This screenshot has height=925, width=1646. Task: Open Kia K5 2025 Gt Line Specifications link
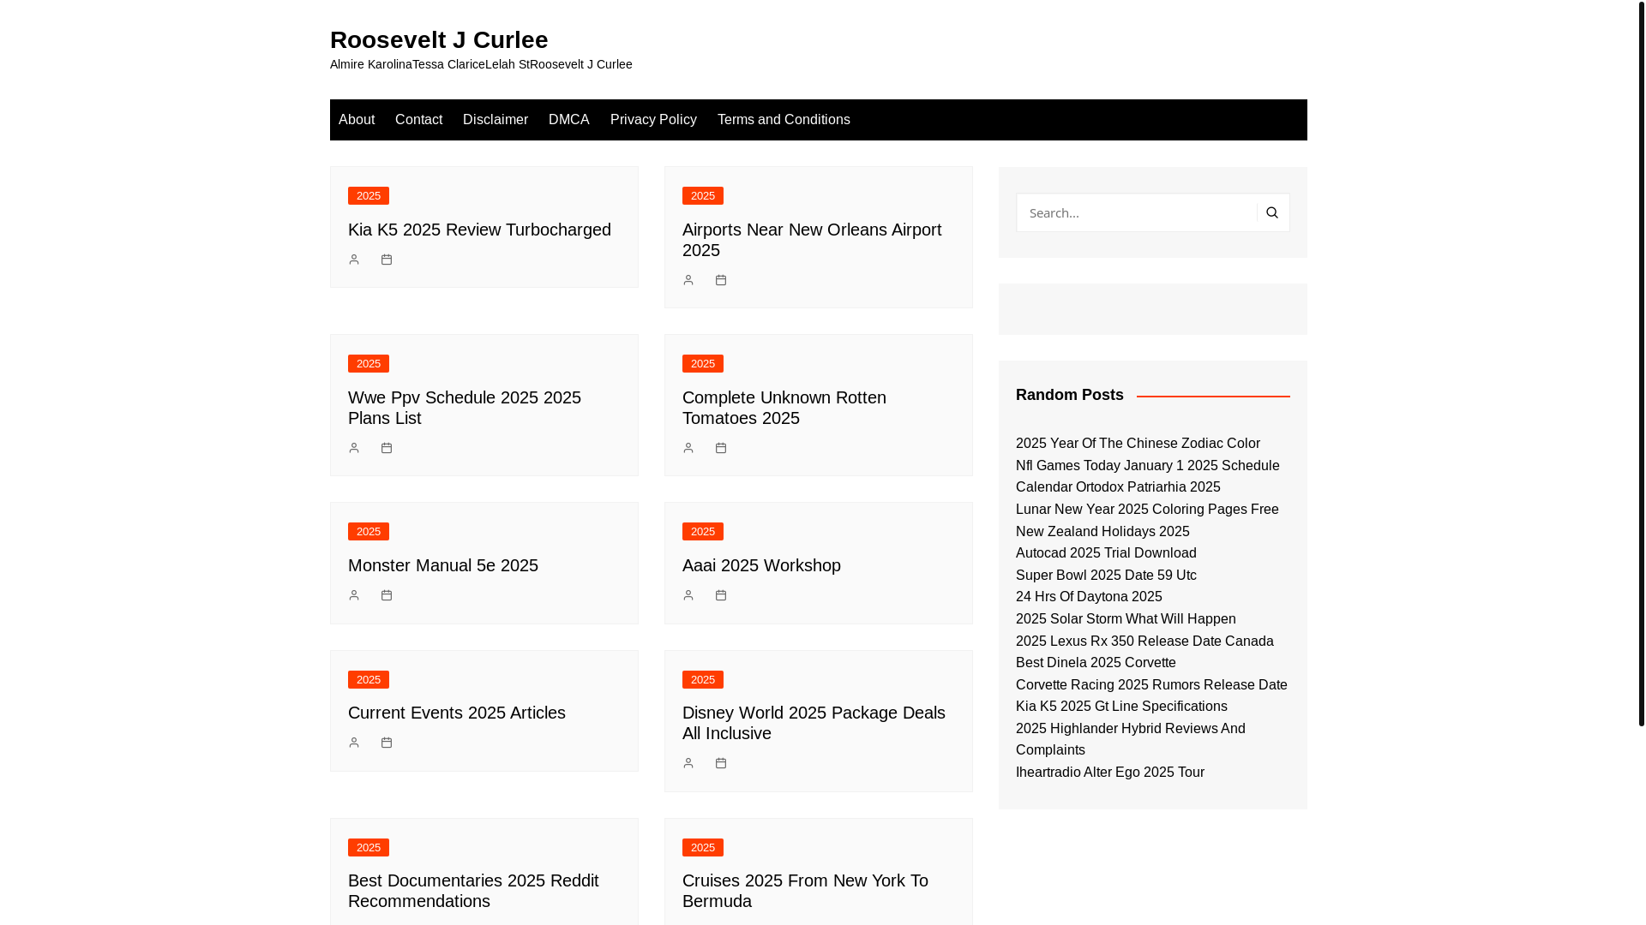tap(1121, 707)
